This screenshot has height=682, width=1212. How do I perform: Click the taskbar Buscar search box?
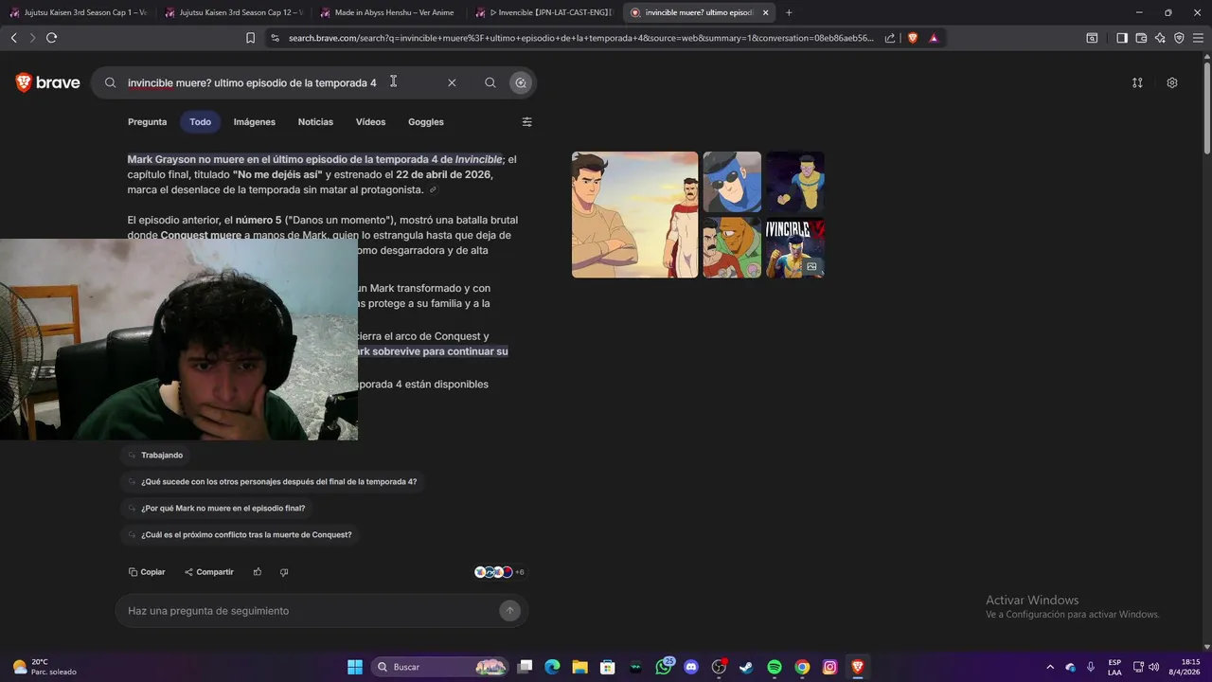(440, 667)
